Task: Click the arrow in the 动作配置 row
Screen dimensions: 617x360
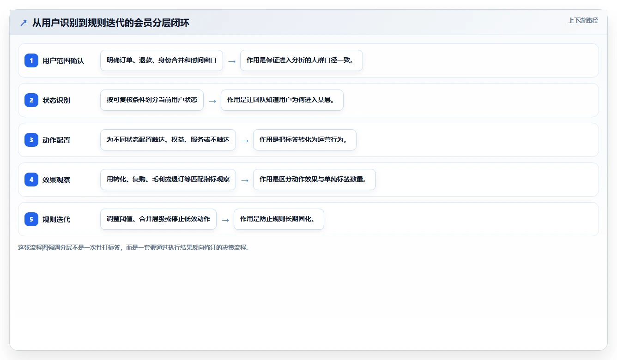Action: tap(245, 140)
